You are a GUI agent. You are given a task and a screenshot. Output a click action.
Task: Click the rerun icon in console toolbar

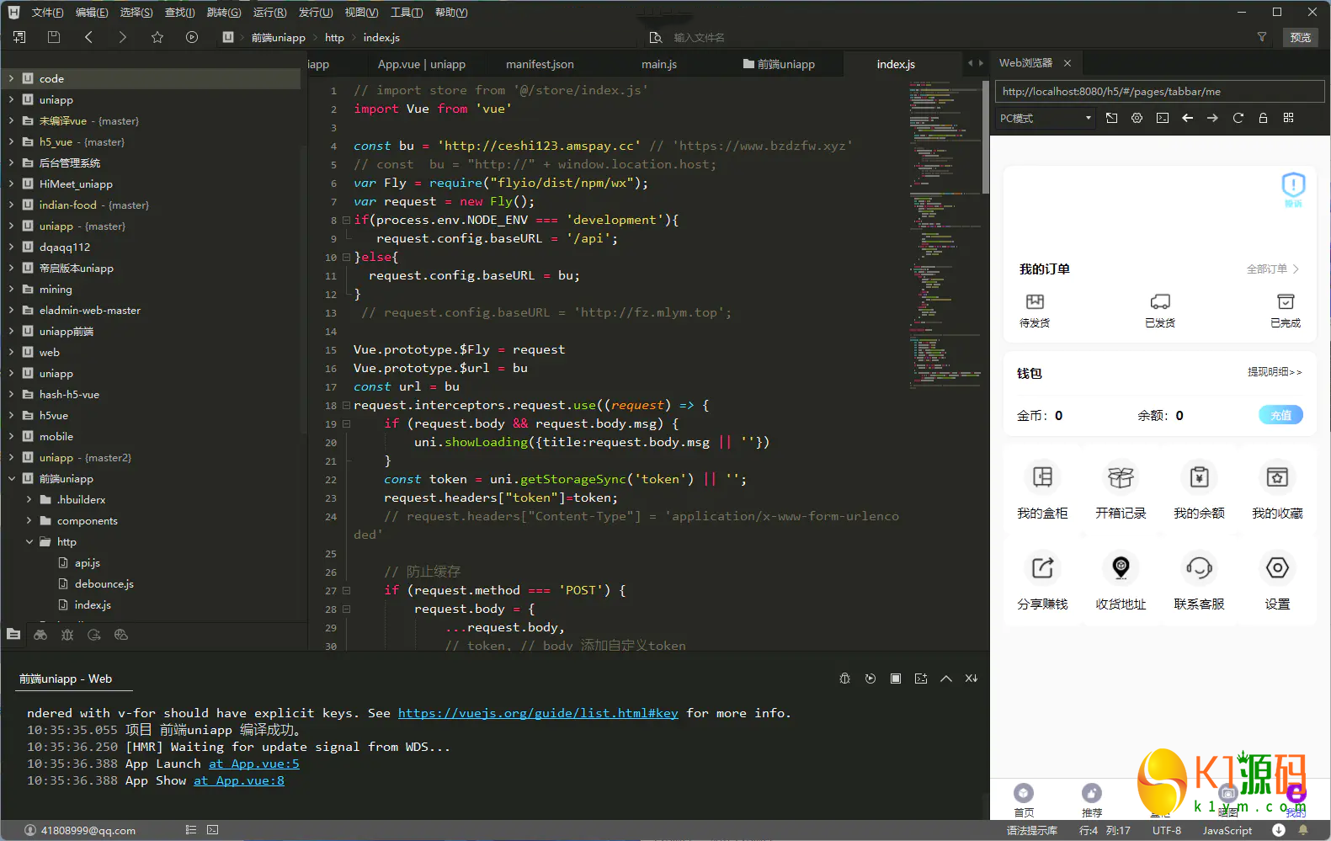[x=870, y=679]
